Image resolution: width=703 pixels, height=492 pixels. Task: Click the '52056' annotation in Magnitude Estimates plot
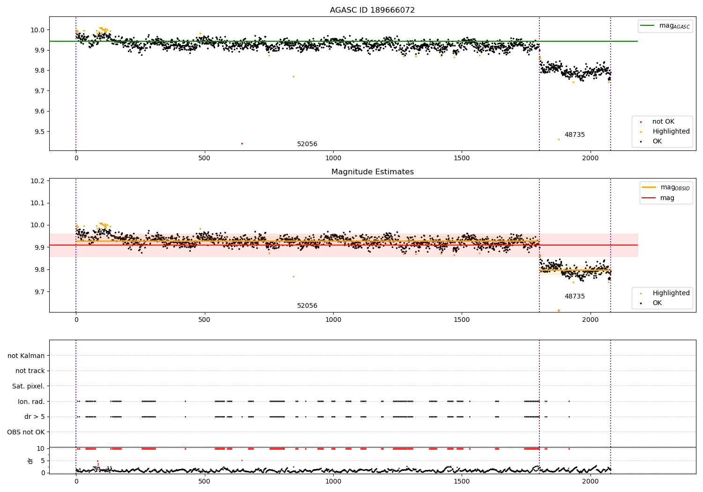tap(307, 306)
